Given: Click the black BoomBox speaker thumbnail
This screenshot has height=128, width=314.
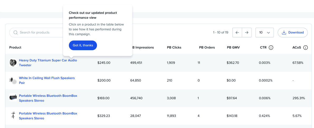Looking at the screenshot, I should tap(13, 98).
